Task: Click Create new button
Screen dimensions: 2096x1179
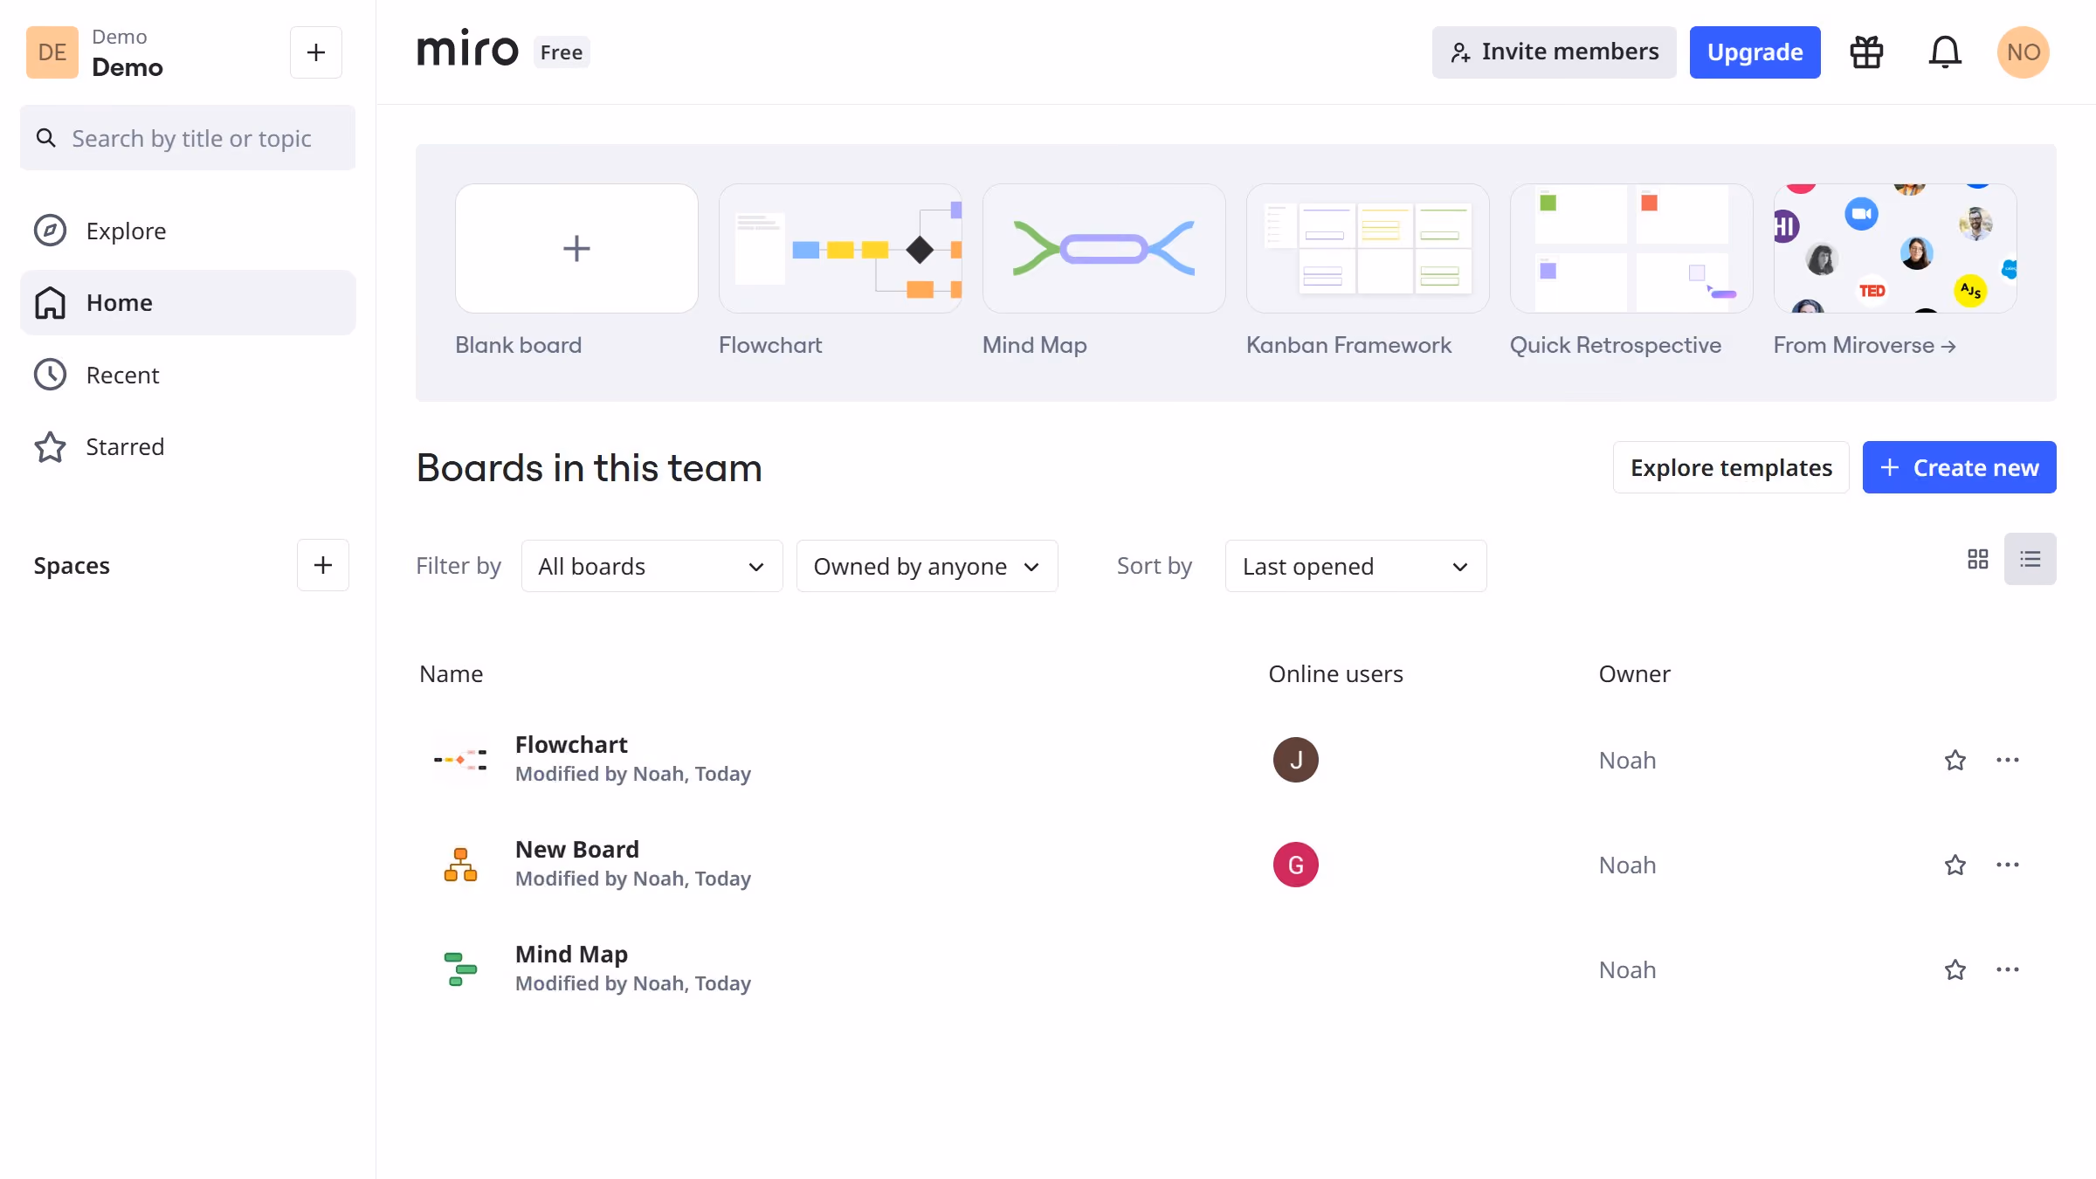Action: (x=1959, y=467)
